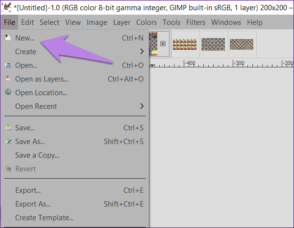Choose Export As...

(74, 204)
